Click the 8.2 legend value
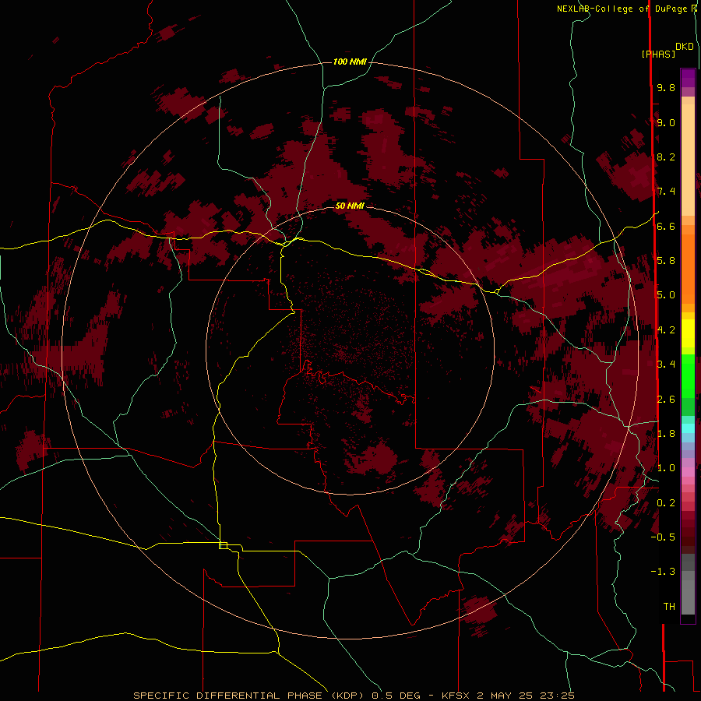The image size is (701, 701). click(x=666, y=157)
